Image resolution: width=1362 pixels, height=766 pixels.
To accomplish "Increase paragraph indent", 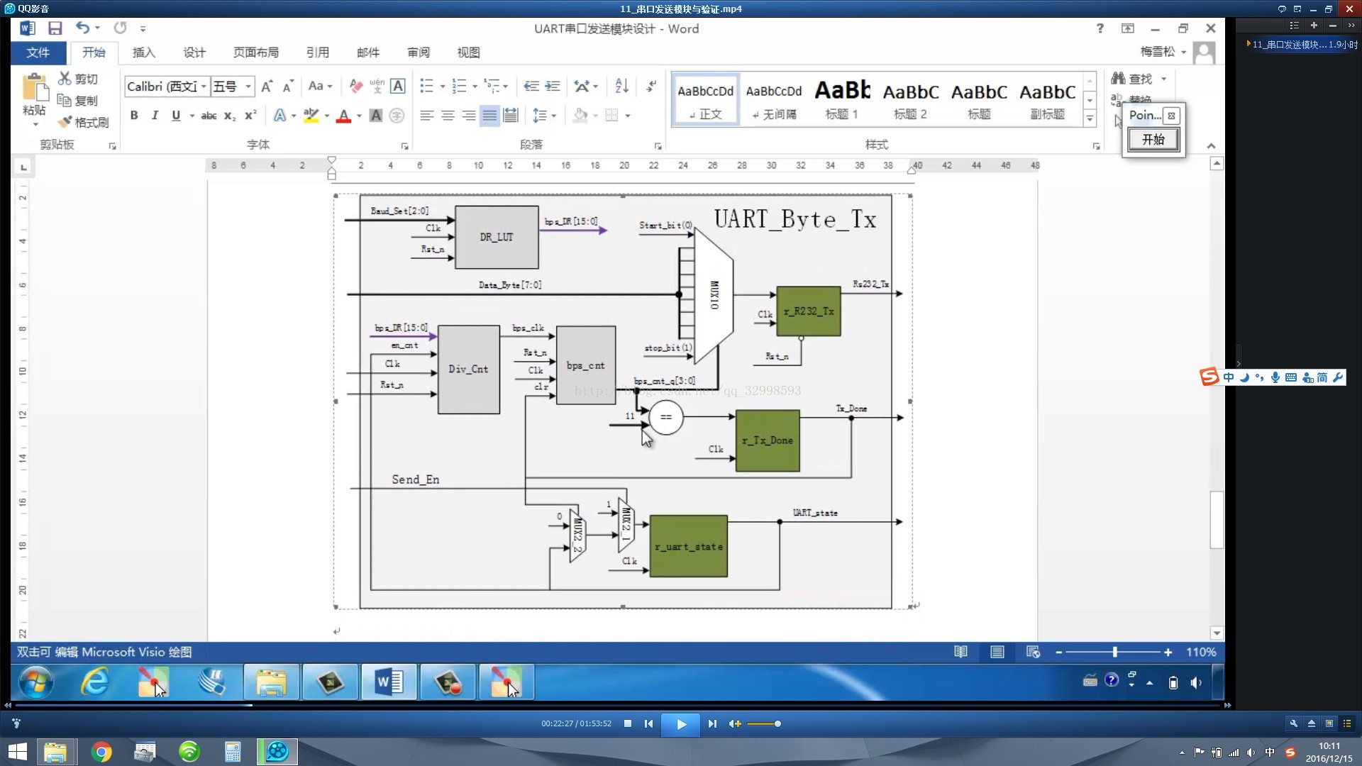I will pos(553,87).
